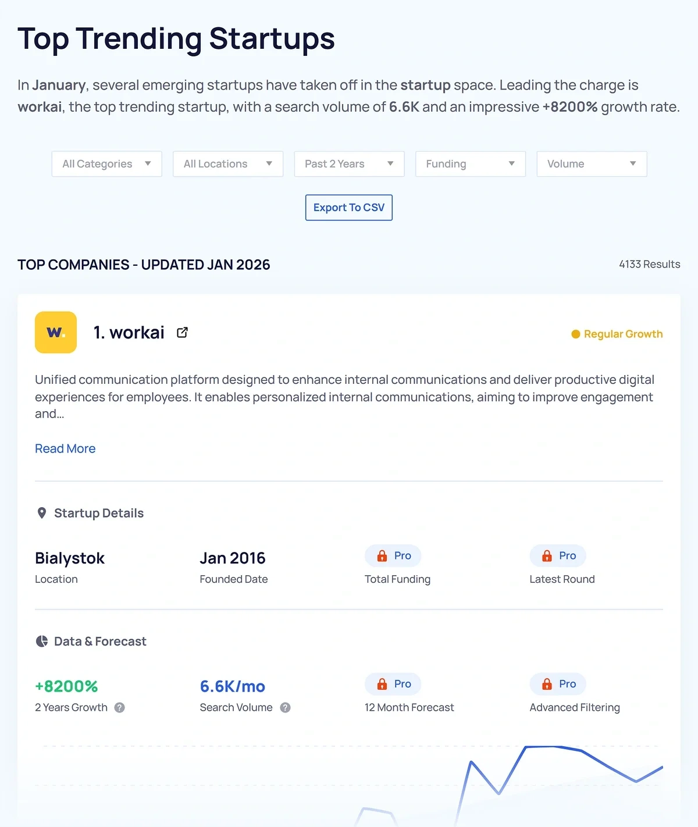Open the Funding filter dropdown

click(x=470, y=163)
